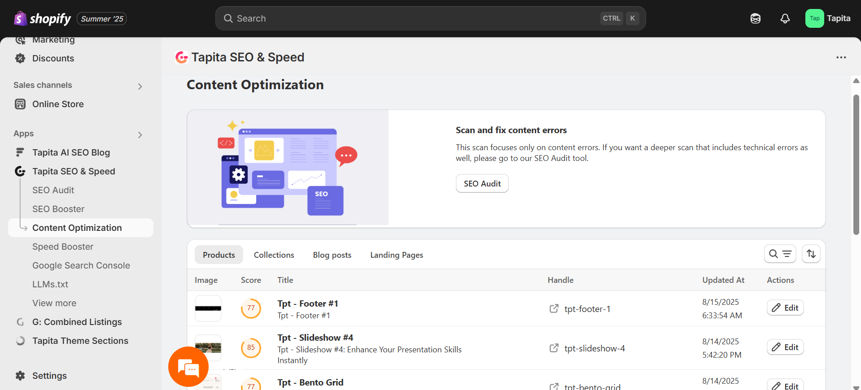Click the Score column header
861x390 pixels.
251,280
